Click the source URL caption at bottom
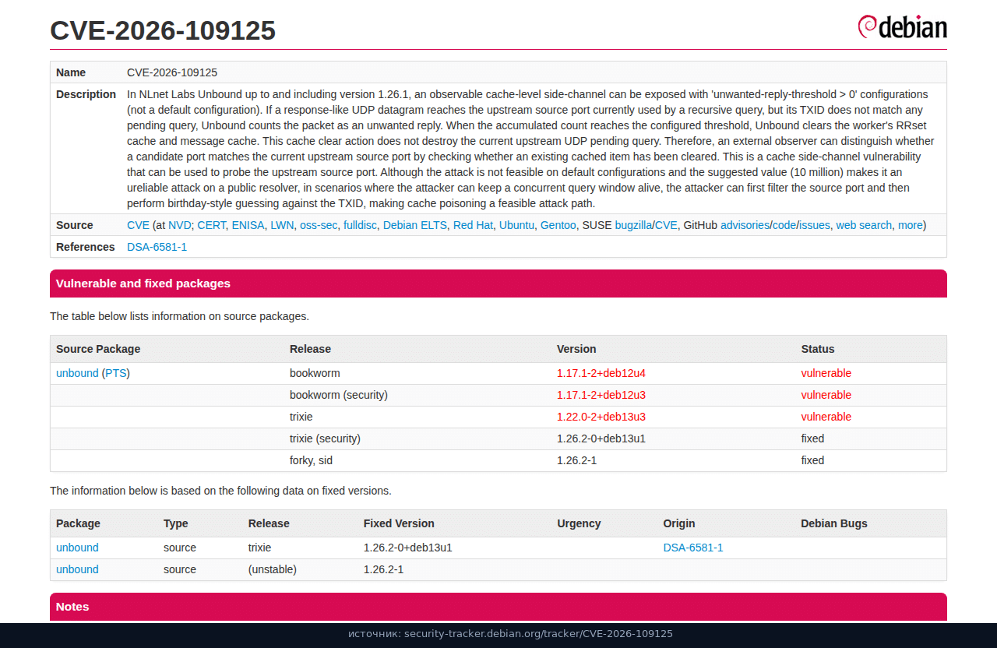This screenshot has width=997, height=648. point(510,634)
